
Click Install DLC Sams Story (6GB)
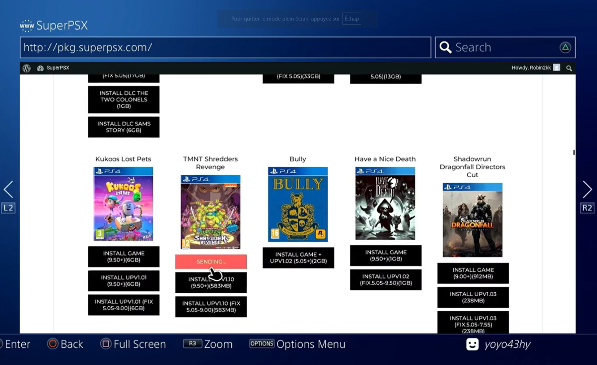[124, 127]
